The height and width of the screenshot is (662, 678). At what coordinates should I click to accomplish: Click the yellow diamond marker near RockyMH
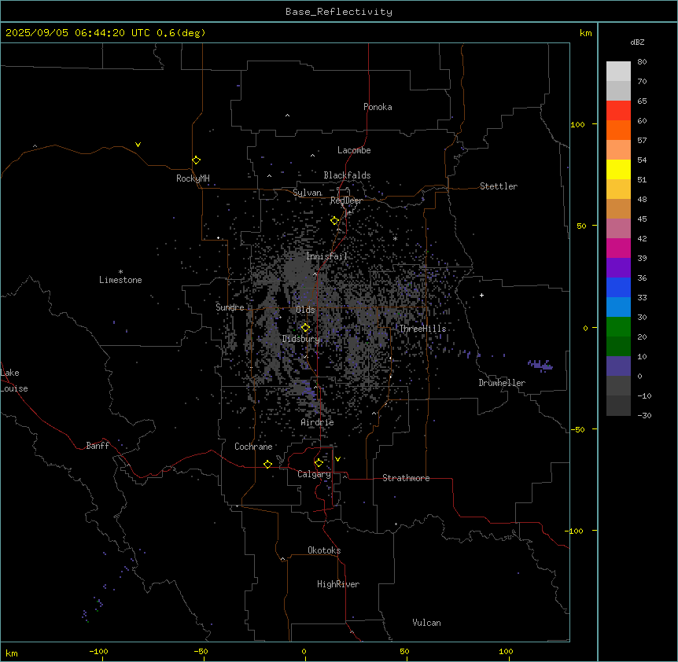point(197,160)
